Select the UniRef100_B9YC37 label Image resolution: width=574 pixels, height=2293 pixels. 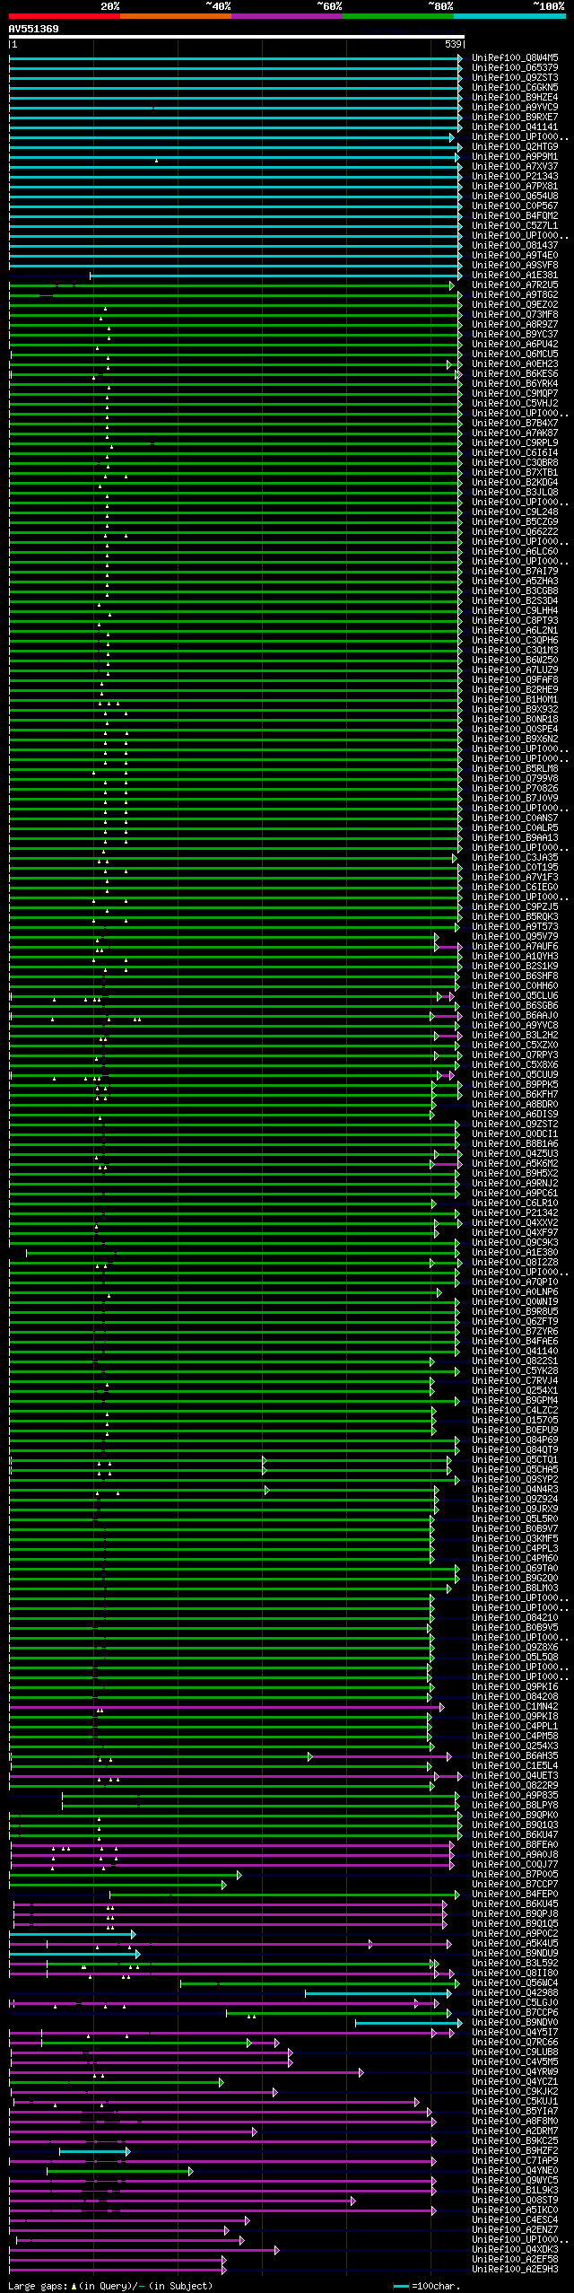(515, 335)
